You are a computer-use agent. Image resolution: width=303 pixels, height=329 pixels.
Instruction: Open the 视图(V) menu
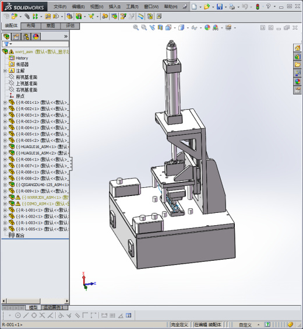coord(97,7)
